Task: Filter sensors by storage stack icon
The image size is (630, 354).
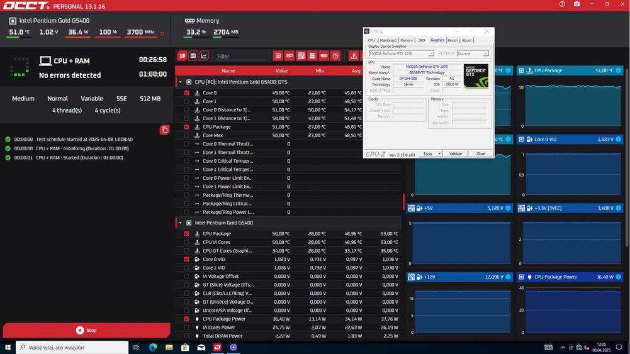Action: click(x=312, y=56)
